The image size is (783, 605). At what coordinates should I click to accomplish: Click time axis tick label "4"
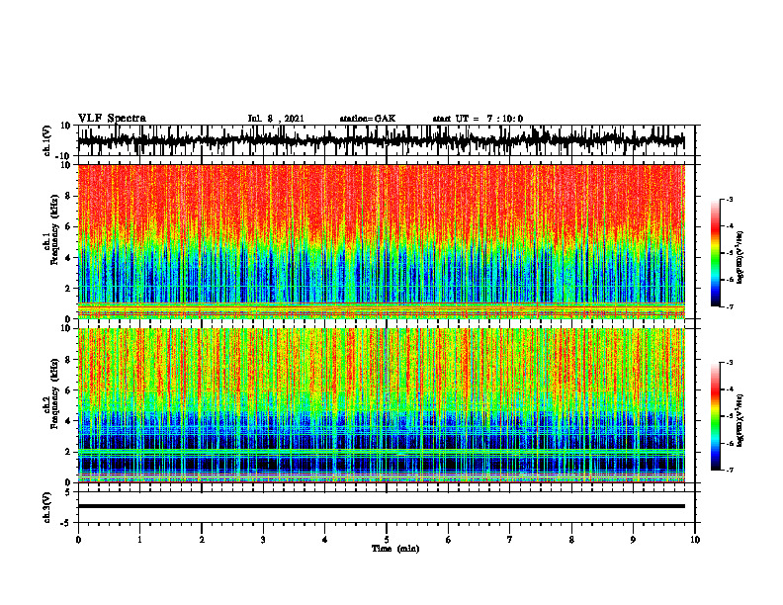pyautogui.click(x=325, y=540)
